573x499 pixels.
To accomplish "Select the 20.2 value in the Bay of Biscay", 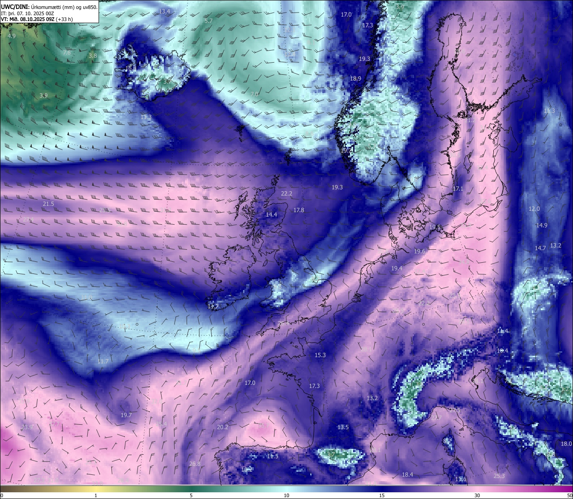I will click(222, 427).
